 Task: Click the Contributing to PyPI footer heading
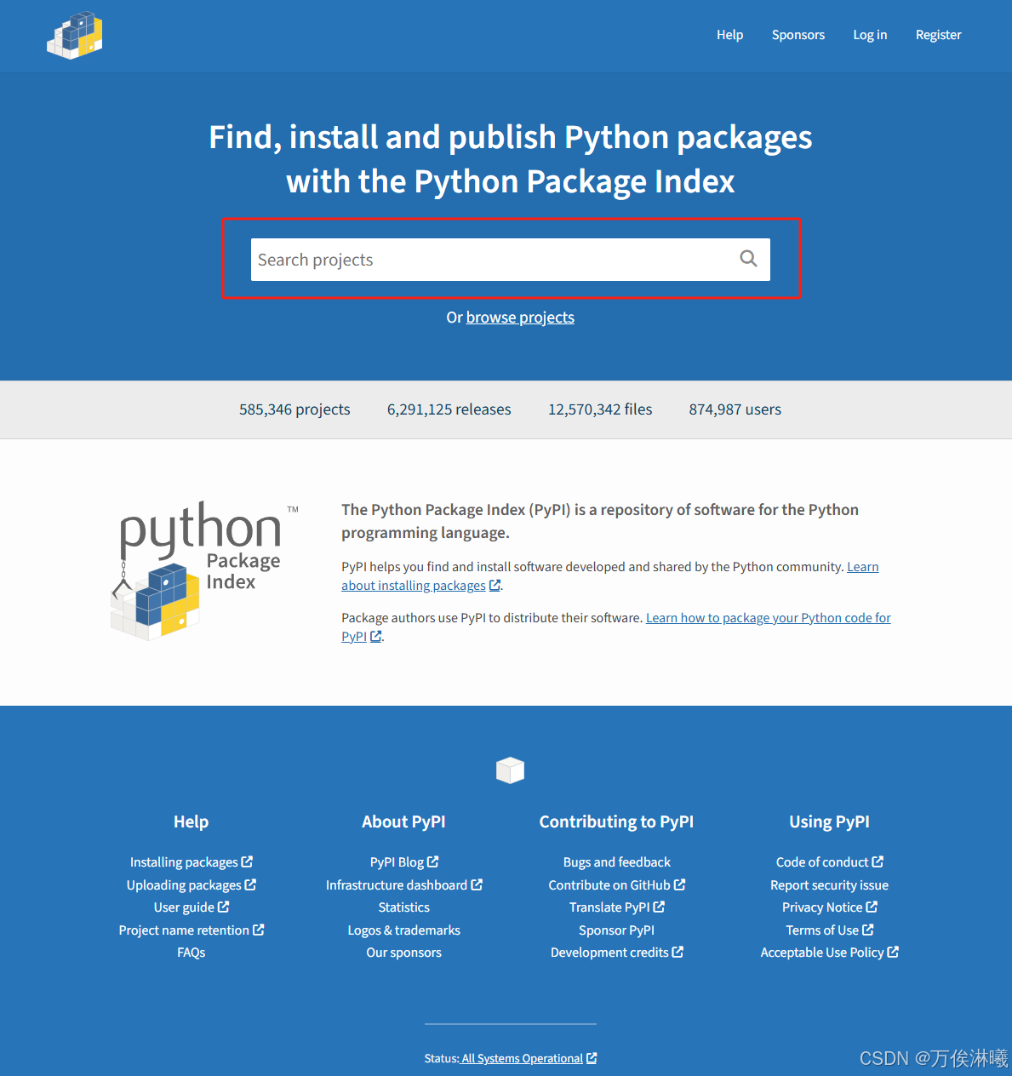point(617,822)
